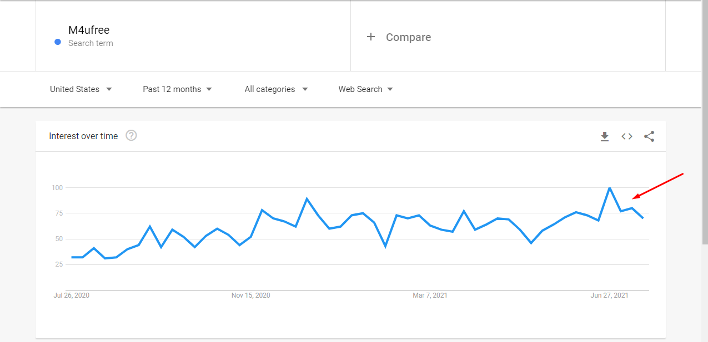Click the plus icon beside Compare
This screenshot has width=708, height=342.
click(371, 37)
